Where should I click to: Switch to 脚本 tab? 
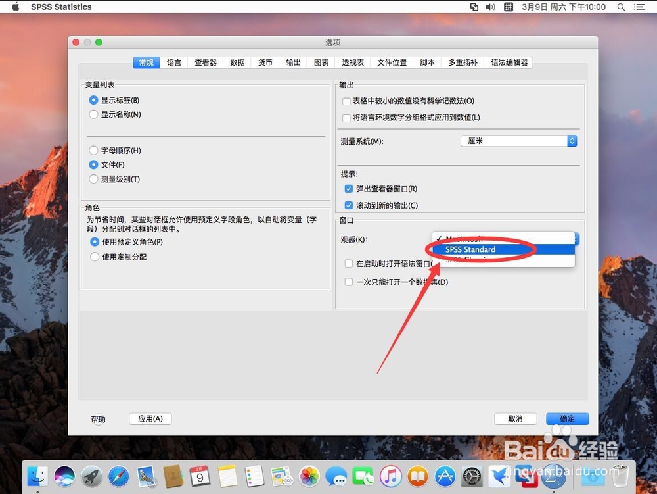427,62
